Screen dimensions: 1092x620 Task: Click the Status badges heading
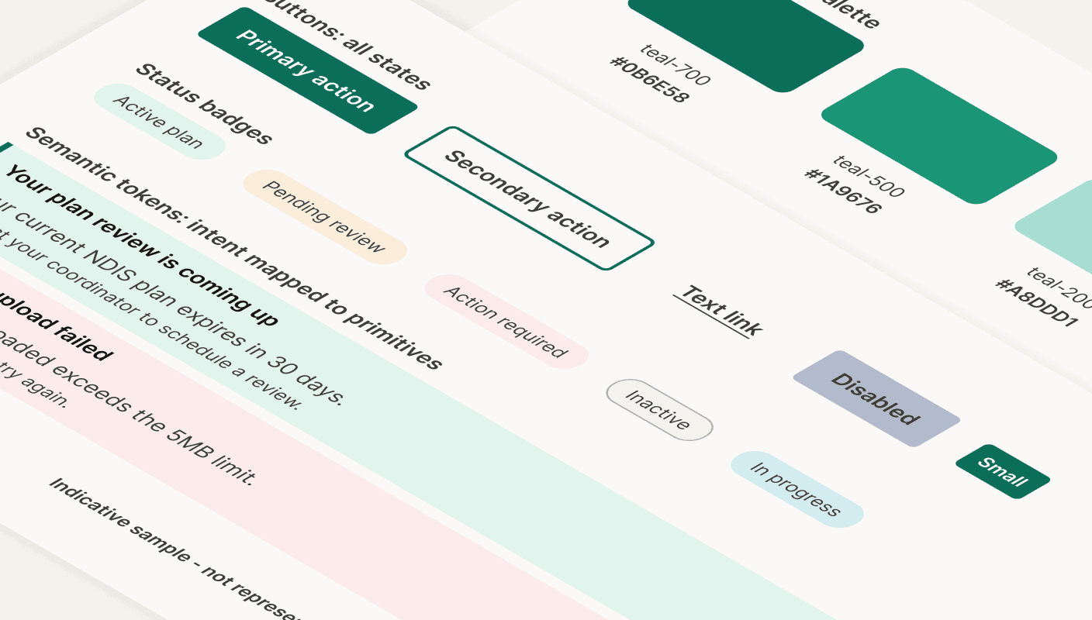click(x=204, y=104)
